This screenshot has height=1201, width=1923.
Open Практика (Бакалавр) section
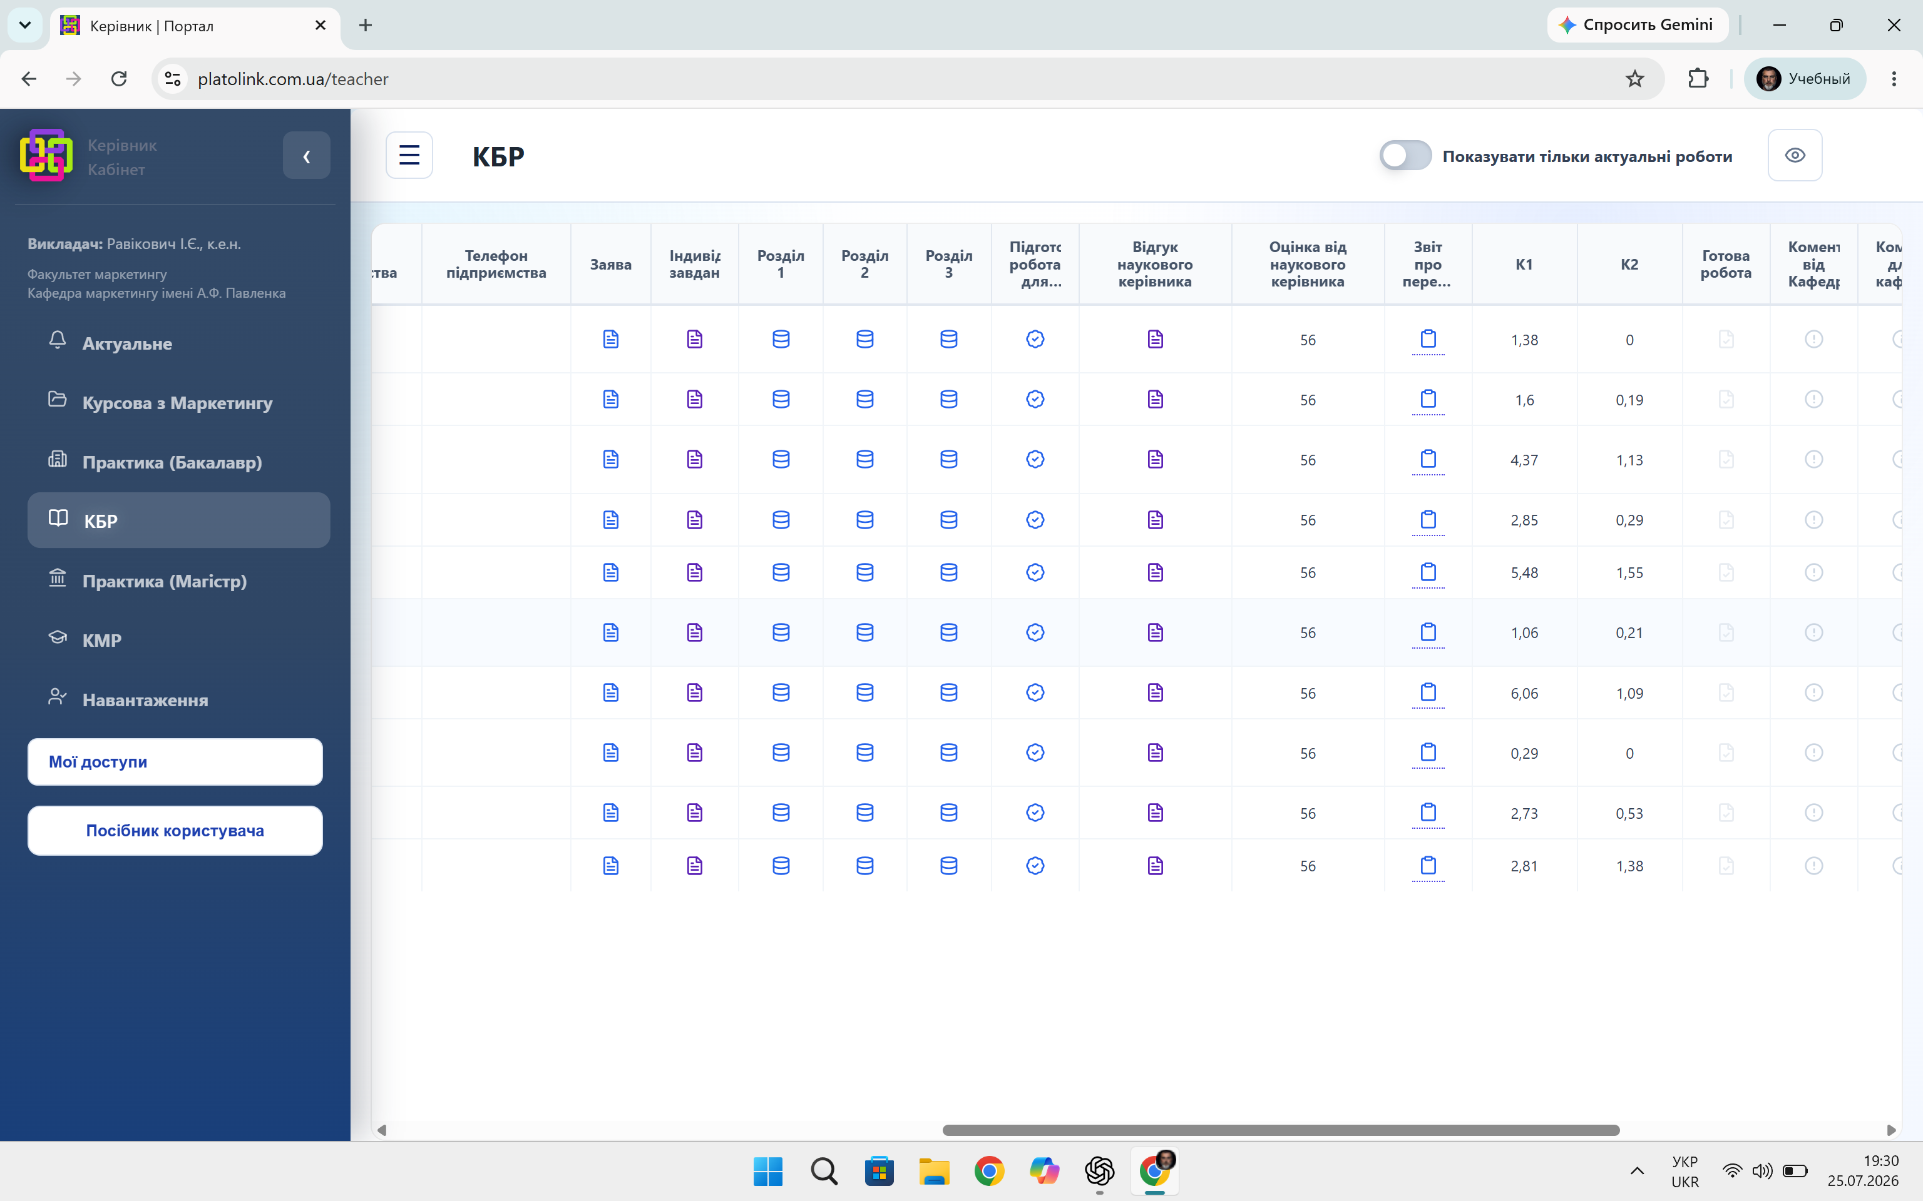(x=179, y=462)
